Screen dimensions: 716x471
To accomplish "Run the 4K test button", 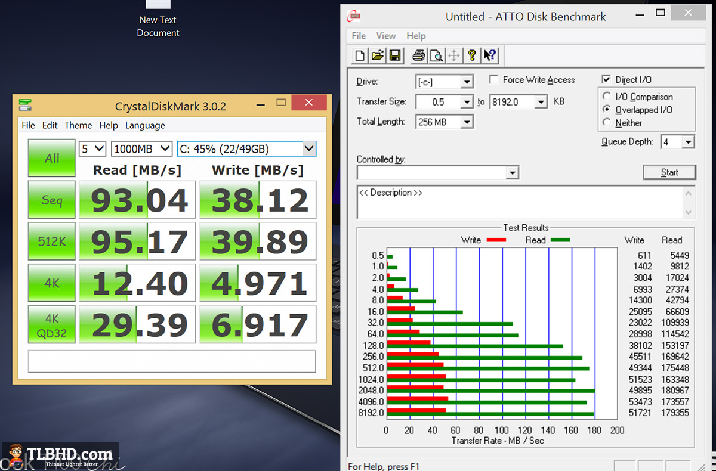I will 52,283.
